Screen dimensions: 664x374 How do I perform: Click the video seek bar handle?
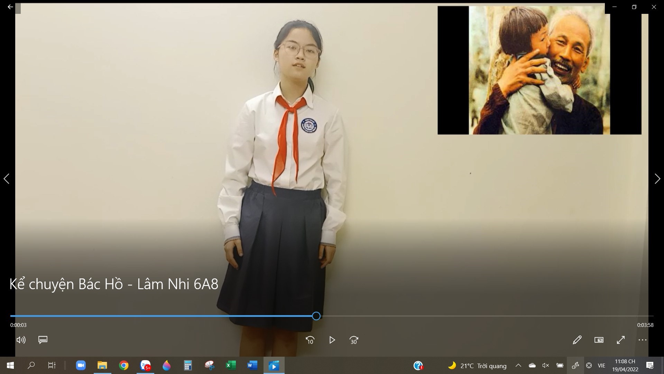click(x=316, y=316)
